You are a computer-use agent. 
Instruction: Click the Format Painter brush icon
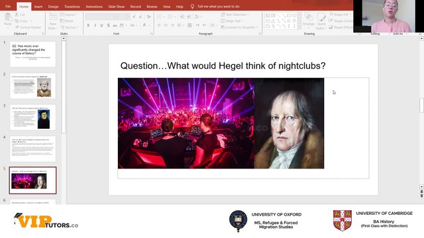pyautogui.click(x=17, y=27)
